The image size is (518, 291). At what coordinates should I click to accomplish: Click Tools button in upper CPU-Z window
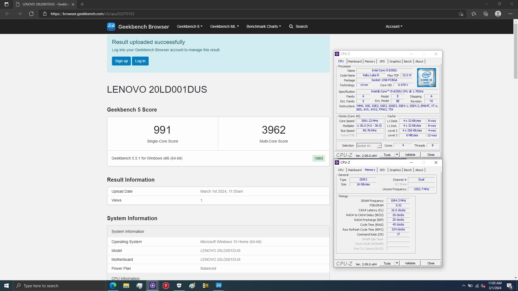click(x=387, y=155)
